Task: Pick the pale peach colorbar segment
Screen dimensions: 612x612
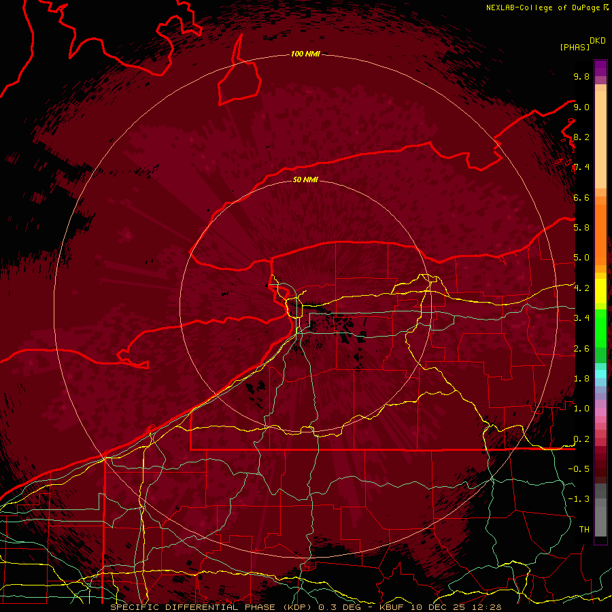Action: pos(600,140)
